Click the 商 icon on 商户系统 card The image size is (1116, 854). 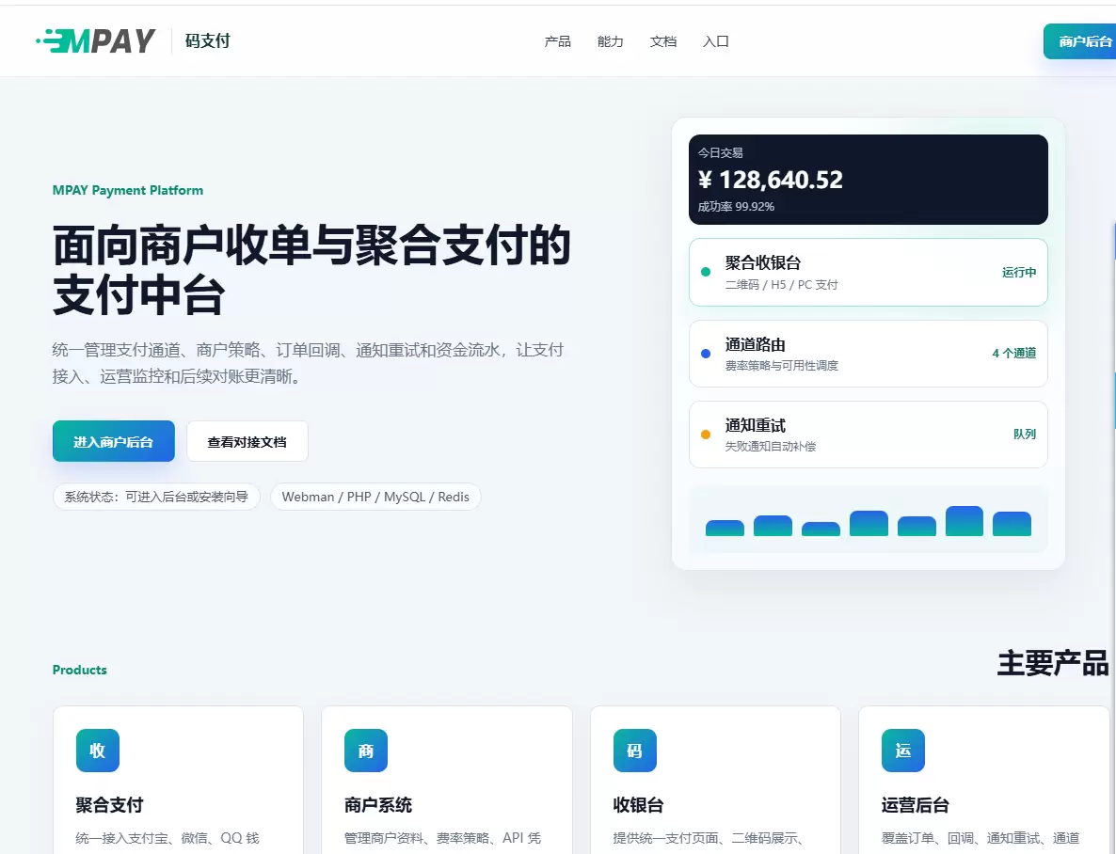(366, 751)
